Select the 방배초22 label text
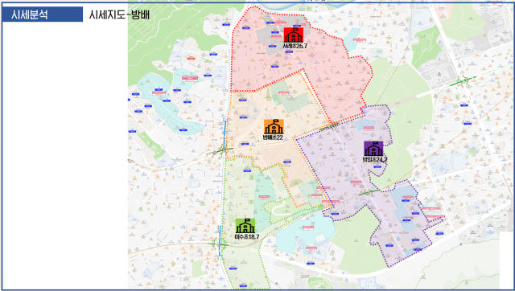 (x=273, y=137)
